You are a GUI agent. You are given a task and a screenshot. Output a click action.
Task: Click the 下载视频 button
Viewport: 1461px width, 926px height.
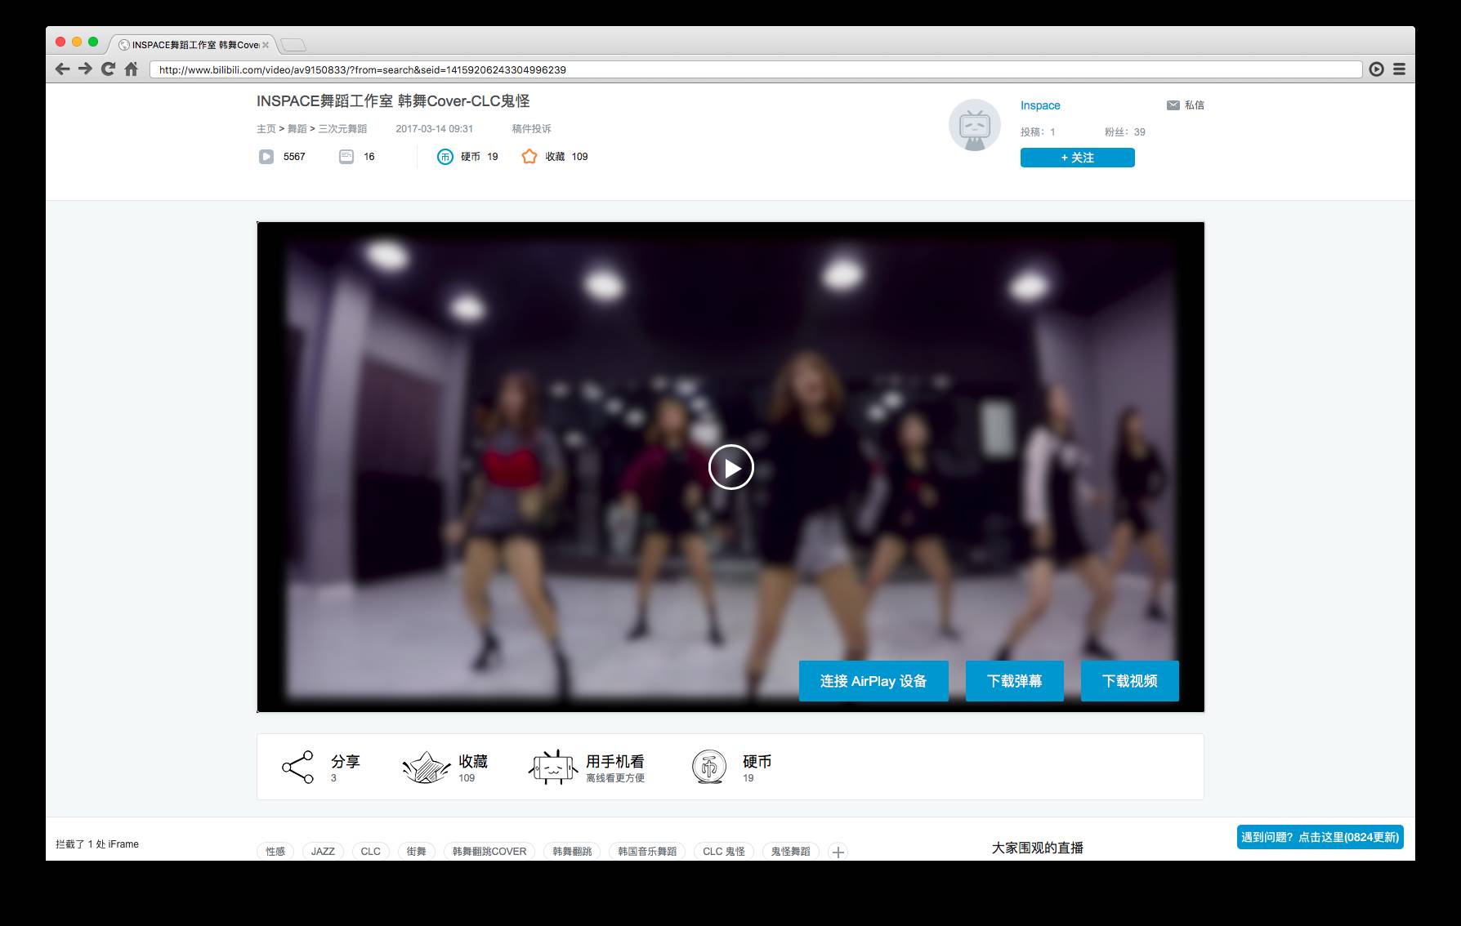1129,681
